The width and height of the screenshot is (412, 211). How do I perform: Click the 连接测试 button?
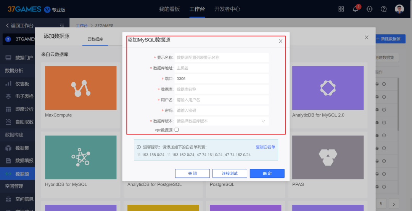(230, 173)
